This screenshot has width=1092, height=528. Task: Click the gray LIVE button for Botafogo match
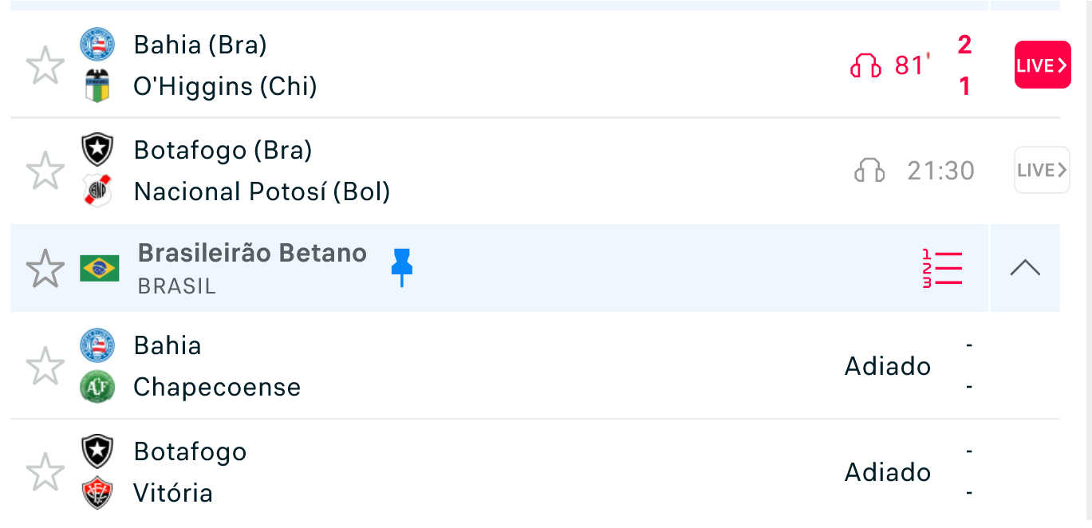tap(1042, 171)
